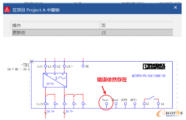Click the OUT2 terminal connection point
Image resolution: width=186 pixels, height=120 pixels.
pyautogui.click(x=125, y=104)
